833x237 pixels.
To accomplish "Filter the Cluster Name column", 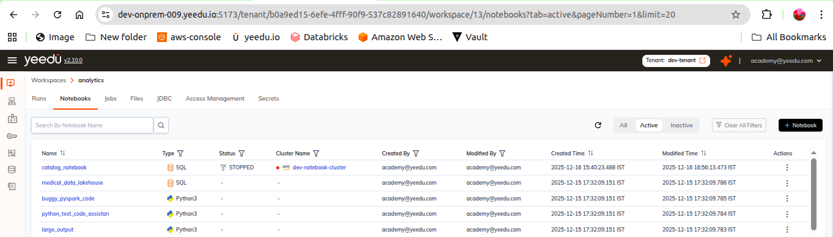I will click(x=316, y=154).
